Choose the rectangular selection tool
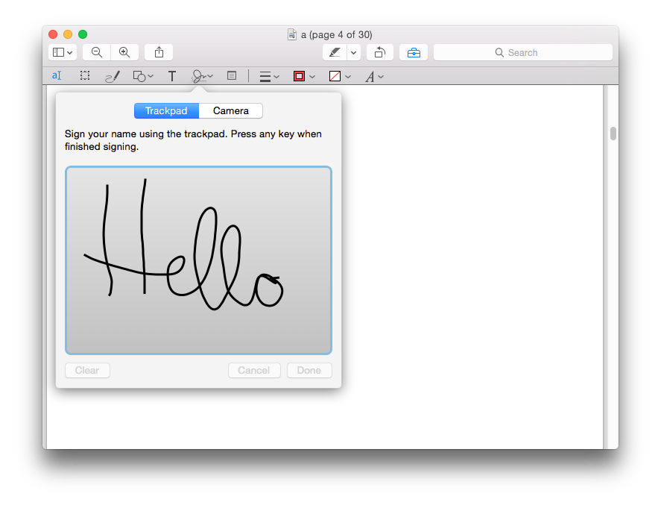 [x=85, y=76]
